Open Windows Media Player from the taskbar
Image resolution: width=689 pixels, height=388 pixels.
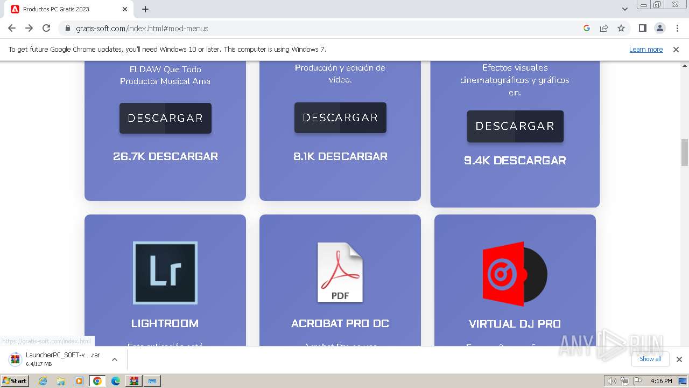79,381
